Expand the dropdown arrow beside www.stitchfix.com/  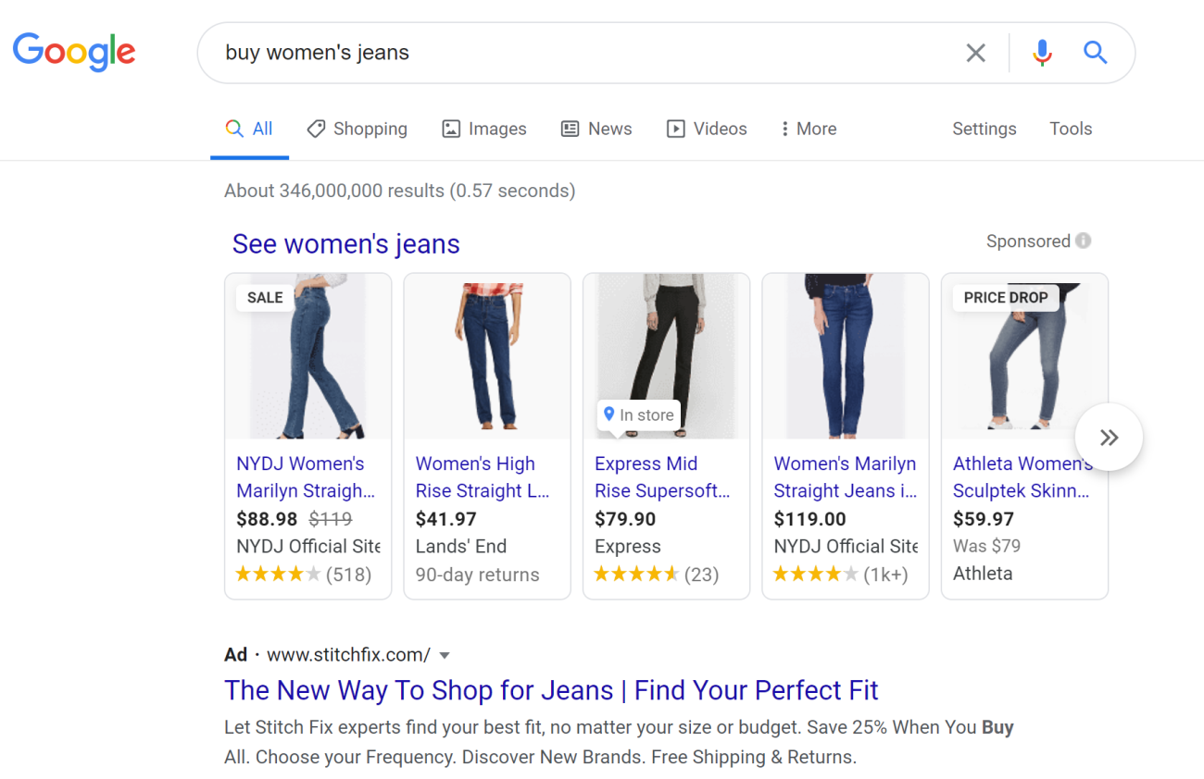click(x=445, y=656)
